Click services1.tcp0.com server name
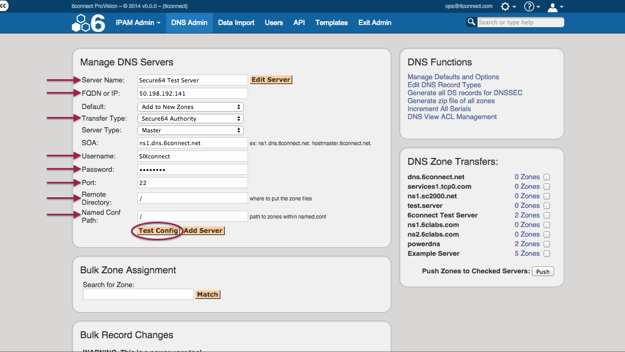 pyautogui.click(x=439, y=187)
